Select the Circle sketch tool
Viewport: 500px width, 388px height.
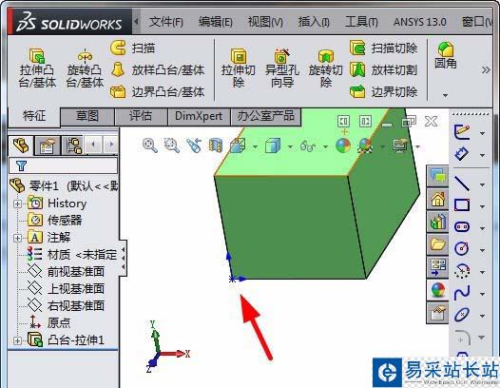tap(462, 248)
